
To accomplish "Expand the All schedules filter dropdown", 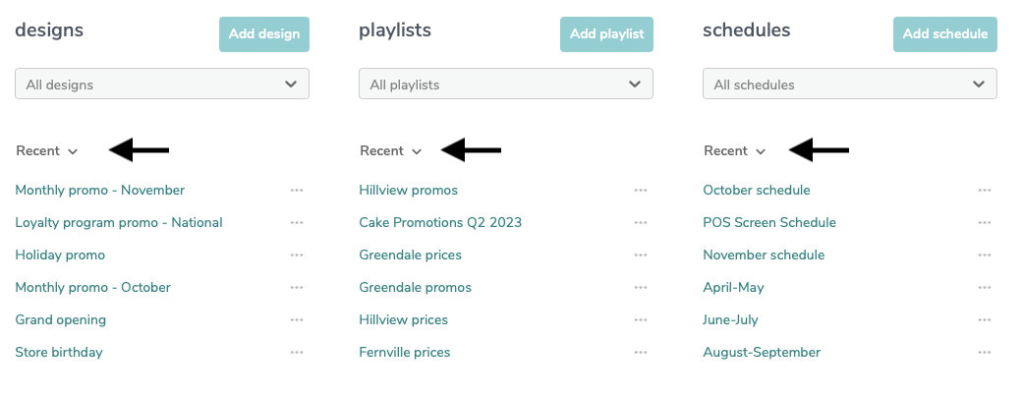I will coord(850,85).
